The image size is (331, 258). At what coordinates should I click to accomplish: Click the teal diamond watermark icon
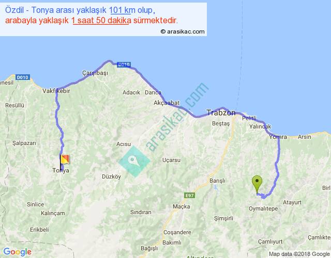[x=134, y=162]
